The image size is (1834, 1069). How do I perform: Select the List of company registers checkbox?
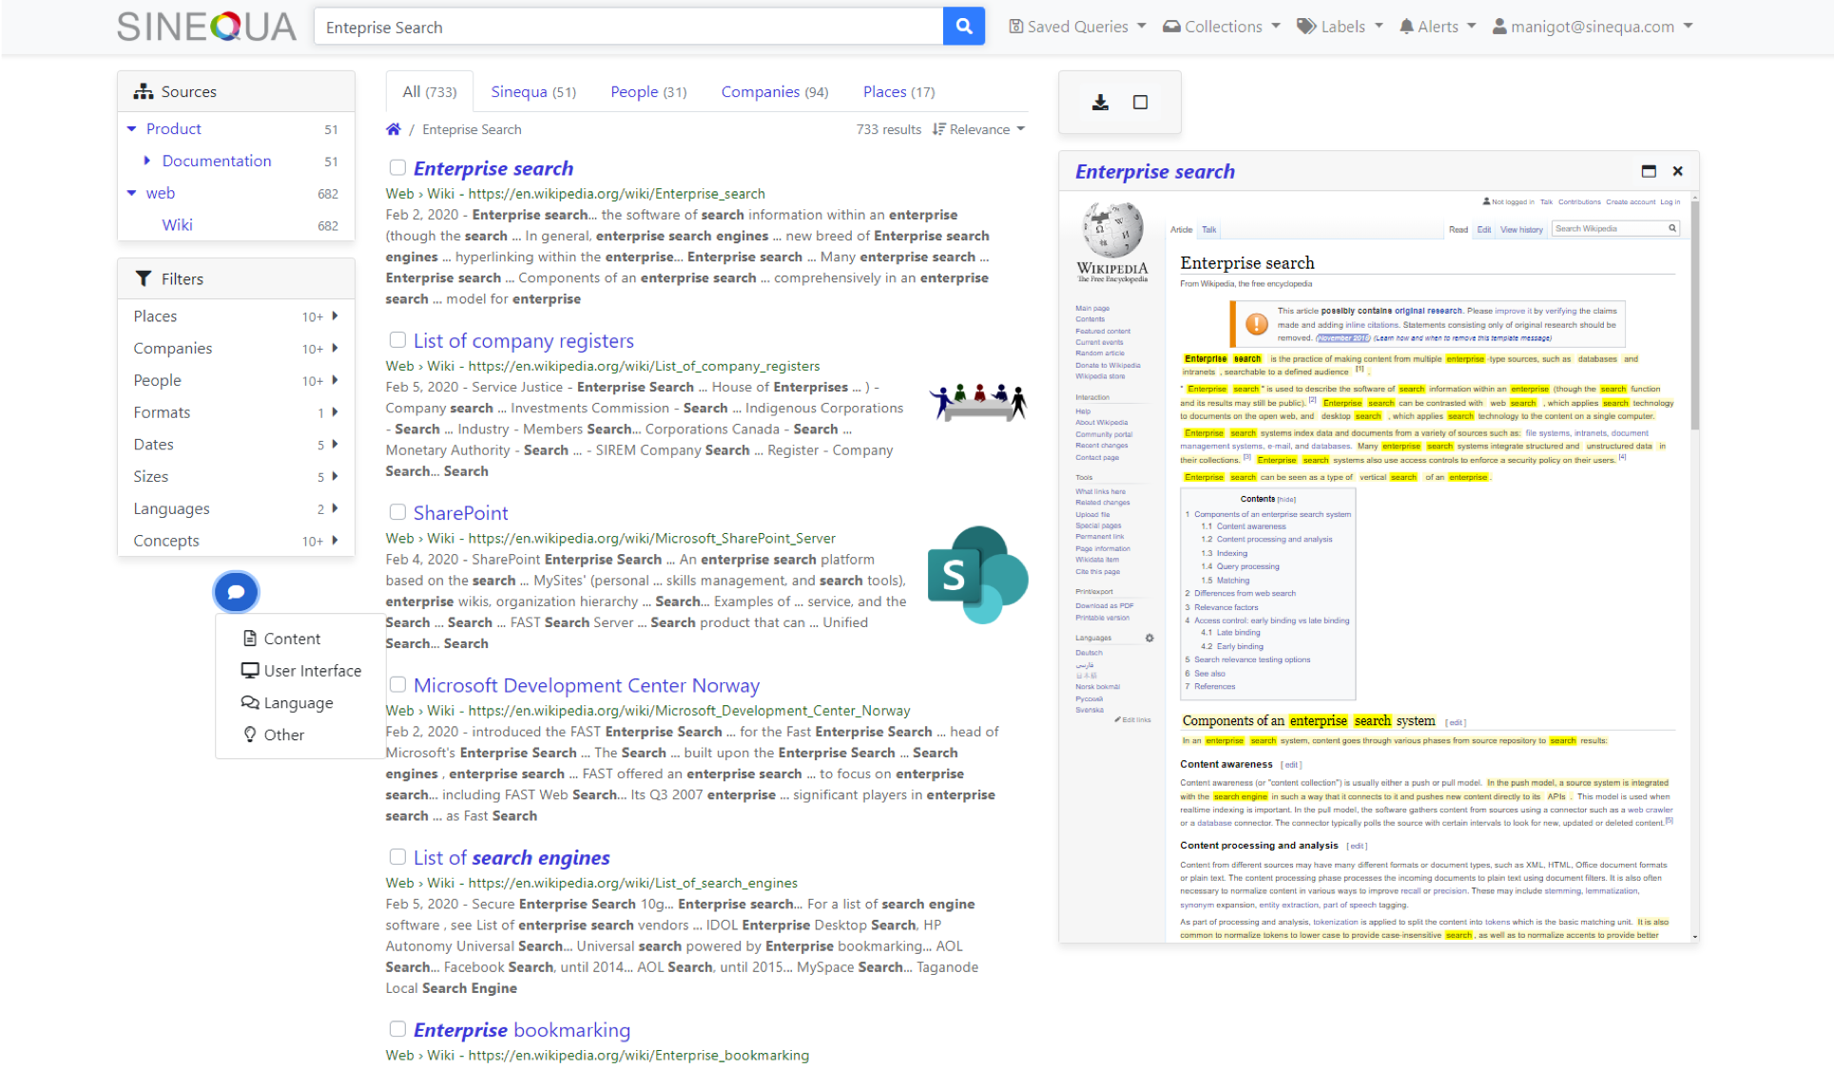397,340
